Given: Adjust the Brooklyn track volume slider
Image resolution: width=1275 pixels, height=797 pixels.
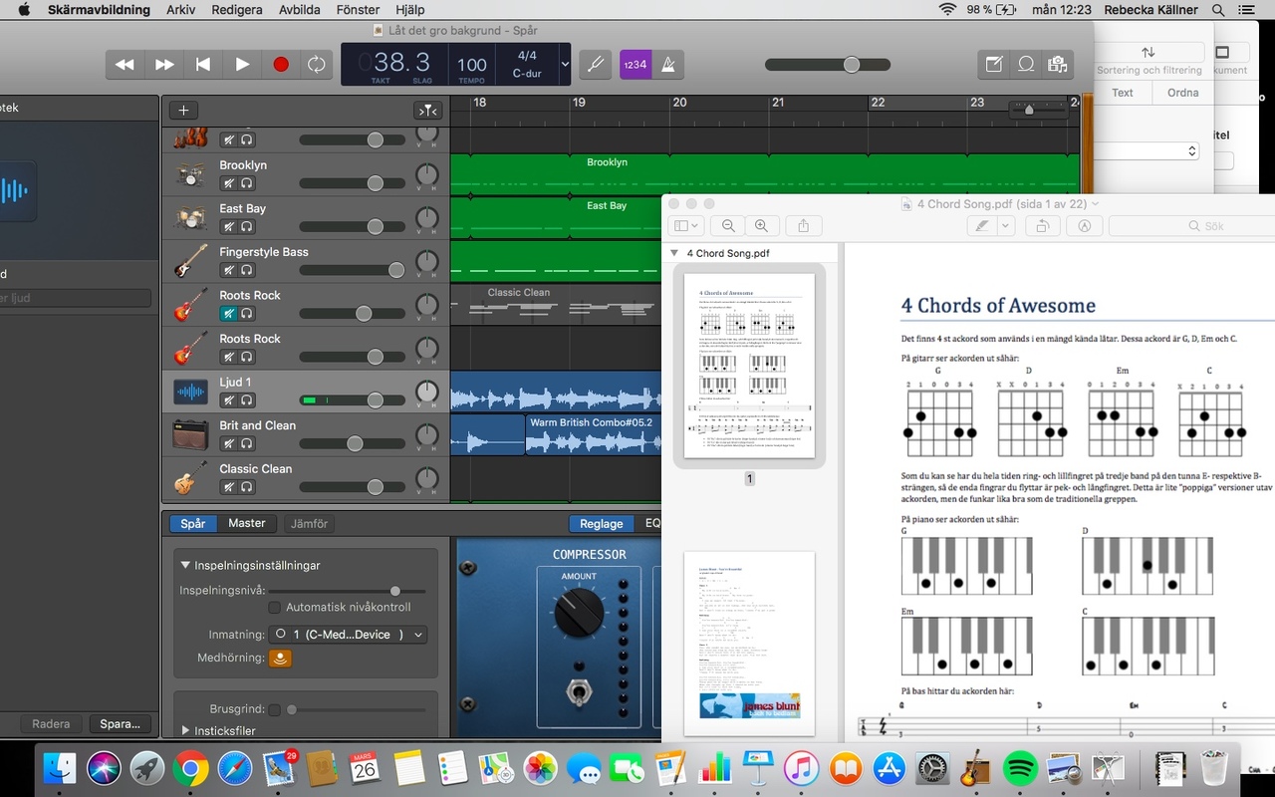Looking at the screenshot, I should 375,183.
